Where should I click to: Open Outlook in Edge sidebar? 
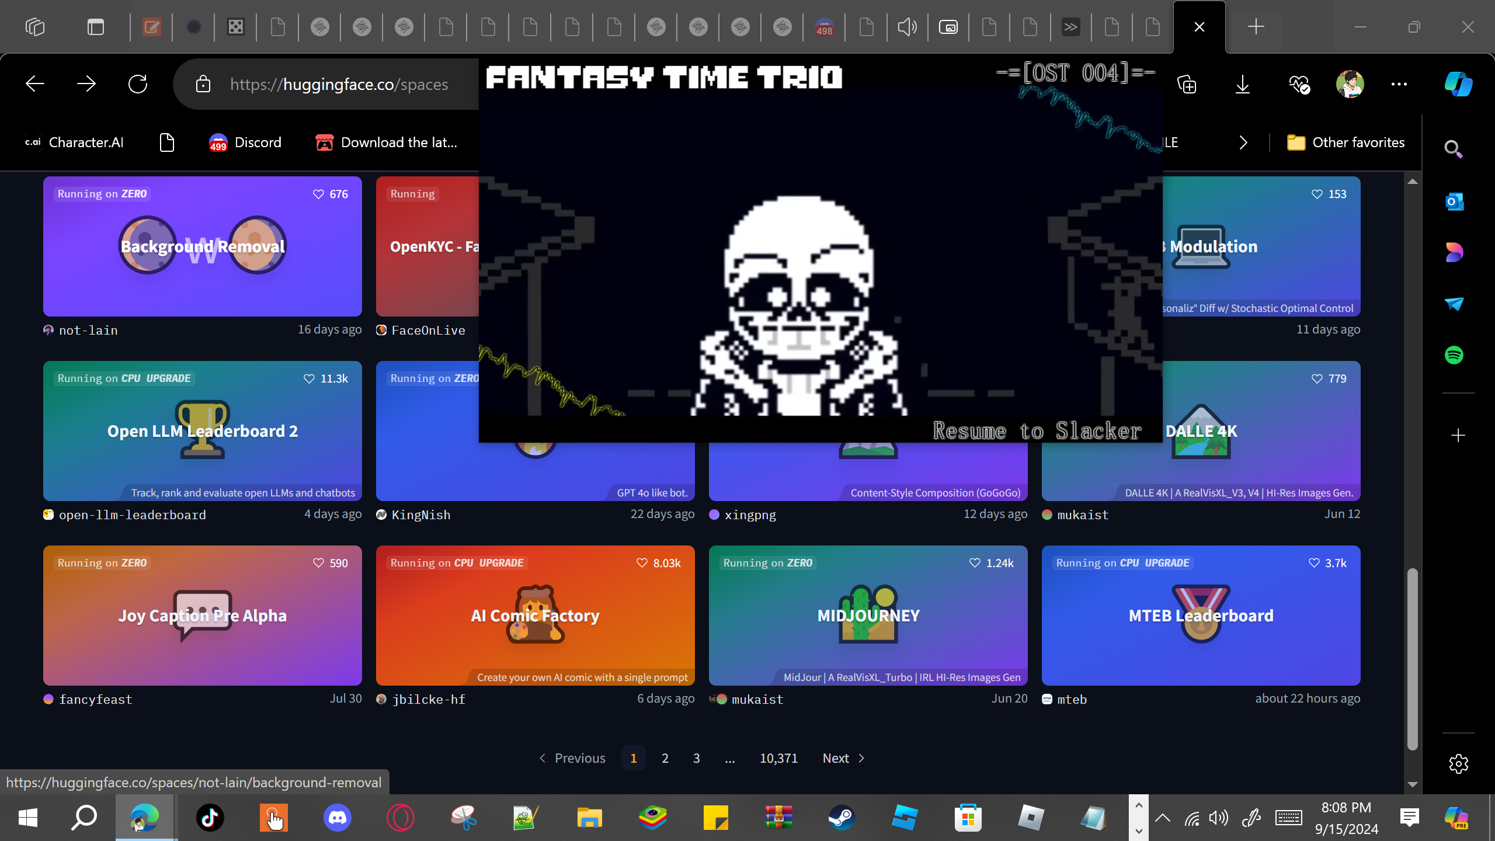[1454, 202]
